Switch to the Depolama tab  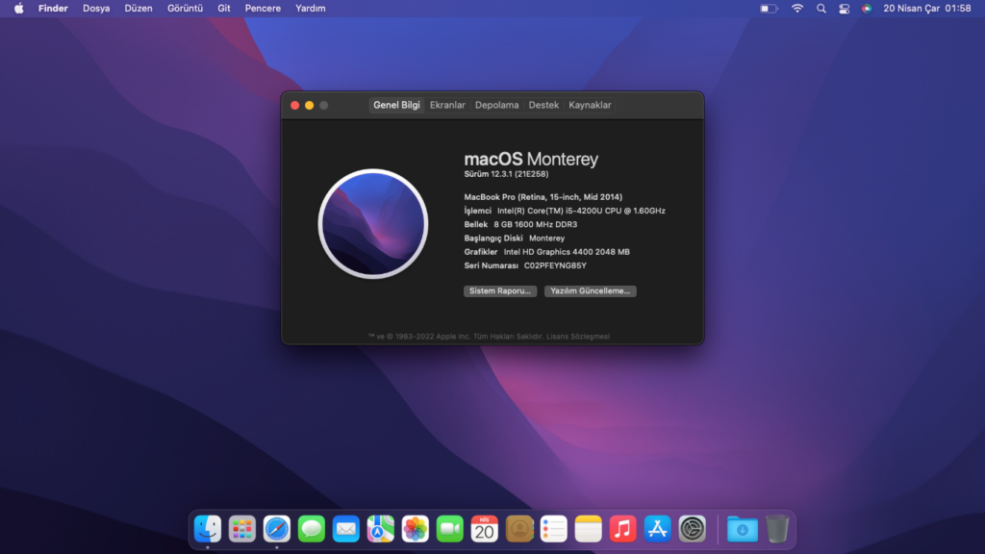point(497,105)
